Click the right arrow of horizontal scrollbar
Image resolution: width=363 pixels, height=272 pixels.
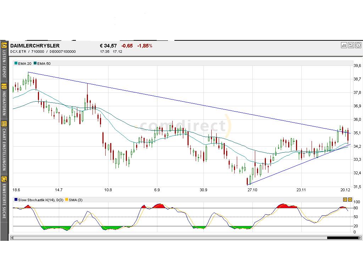point(360,238)
